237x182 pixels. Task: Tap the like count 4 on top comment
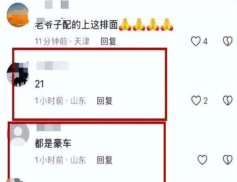pyautogui.click(x=205, y=41)
